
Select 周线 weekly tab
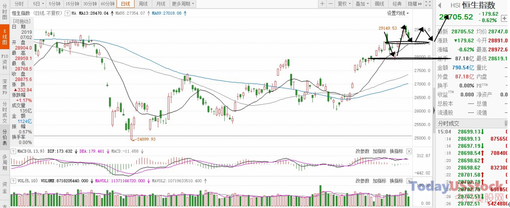pos(143,4)
